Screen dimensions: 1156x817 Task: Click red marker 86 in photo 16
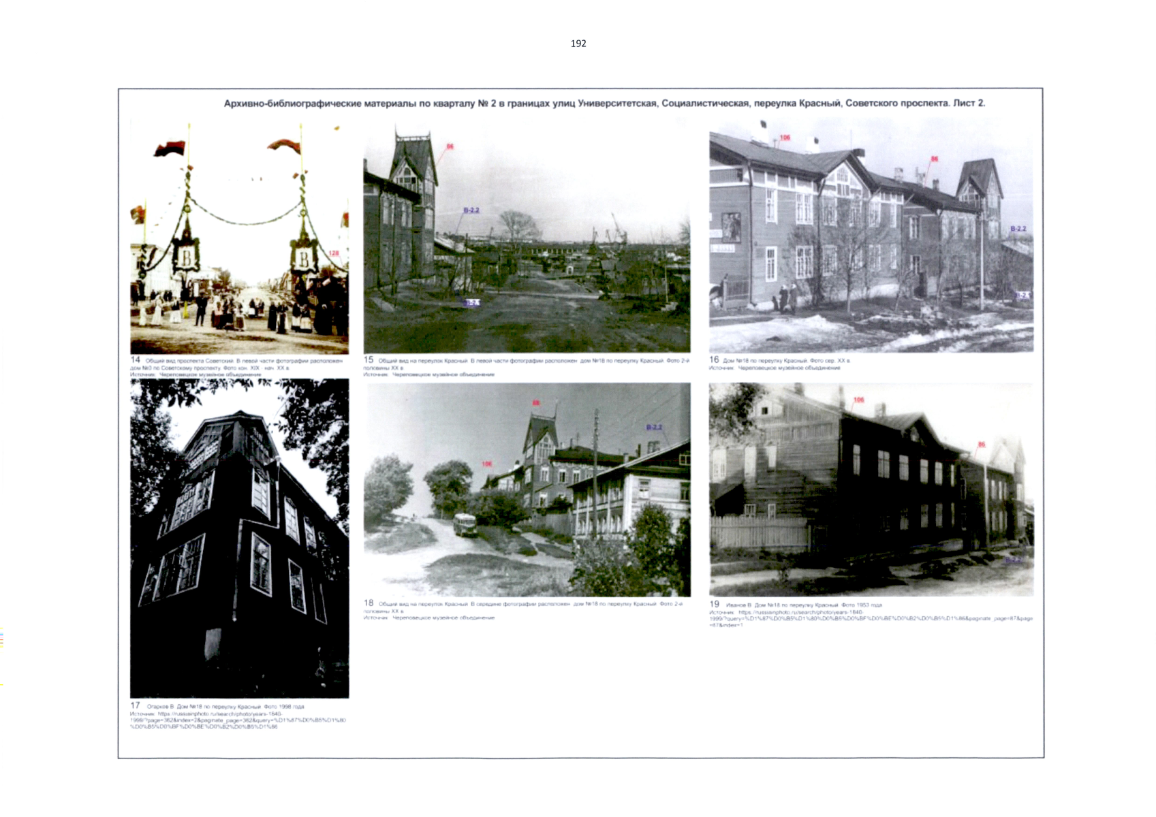pos(934,159)
